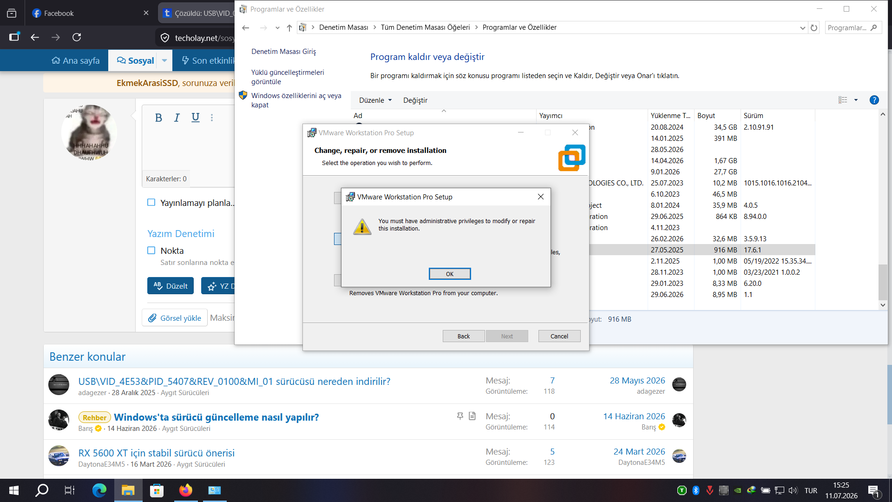The image size is (892, 502).
Task: Click the blue help icon in Programs window
Action: coord(874,100)
